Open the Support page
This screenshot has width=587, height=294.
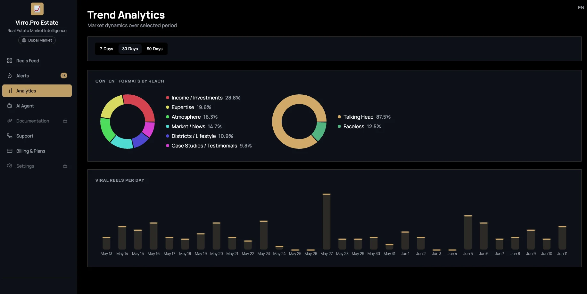(x=37, y=136)
